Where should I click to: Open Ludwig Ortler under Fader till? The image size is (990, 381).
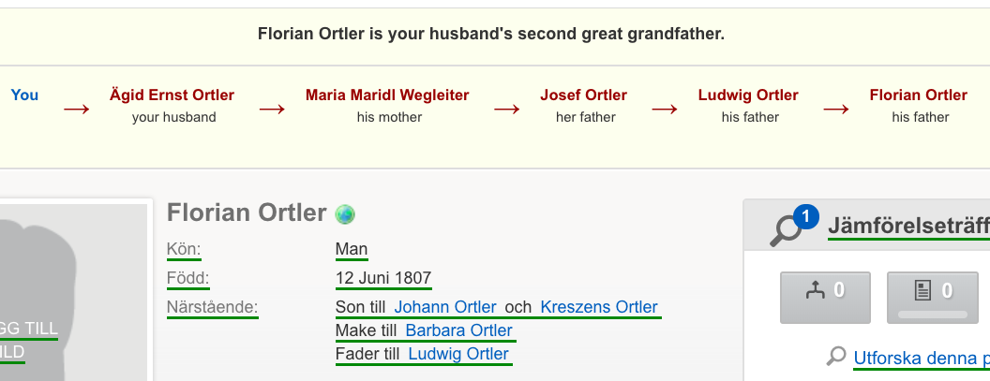(x=458, y=354)
